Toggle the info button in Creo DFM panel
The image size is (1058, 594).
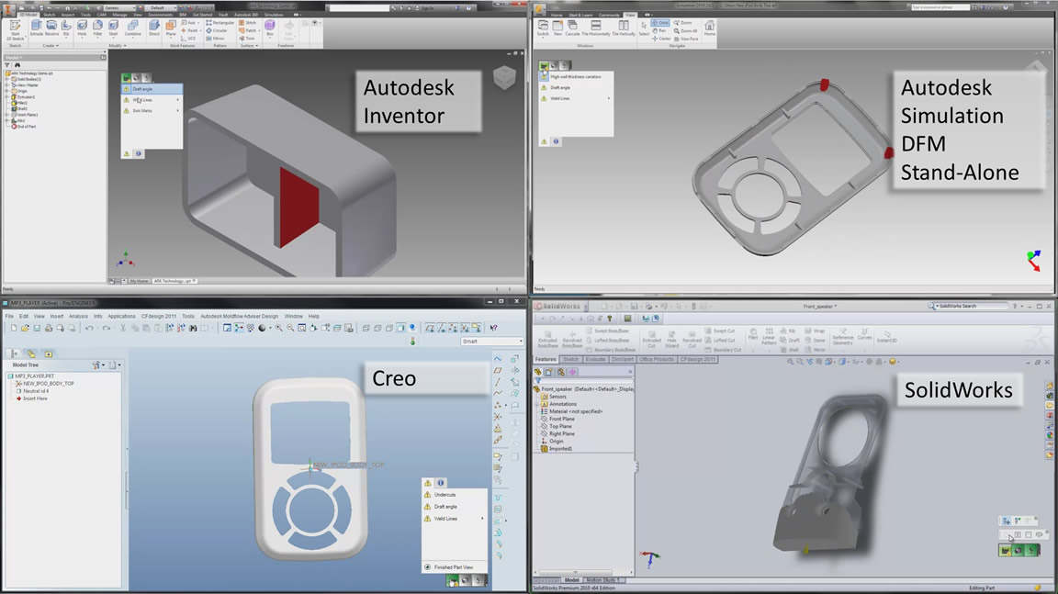point(441,483)
